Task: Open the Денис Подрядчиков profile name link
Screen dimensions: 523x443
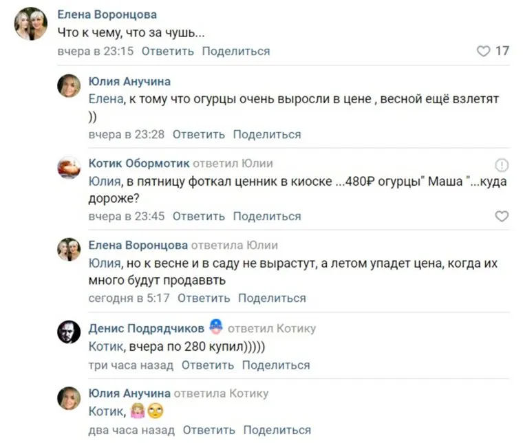Action: click(x=147, y=328)
